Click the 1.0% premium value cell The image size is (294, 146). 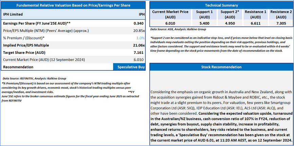point(140,38)
